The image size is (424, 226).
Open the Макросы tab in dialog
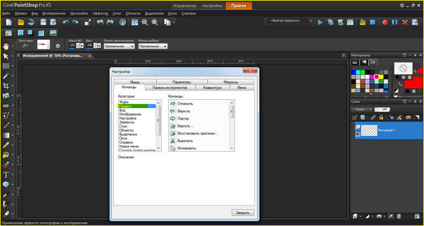[x=231, y=82]
